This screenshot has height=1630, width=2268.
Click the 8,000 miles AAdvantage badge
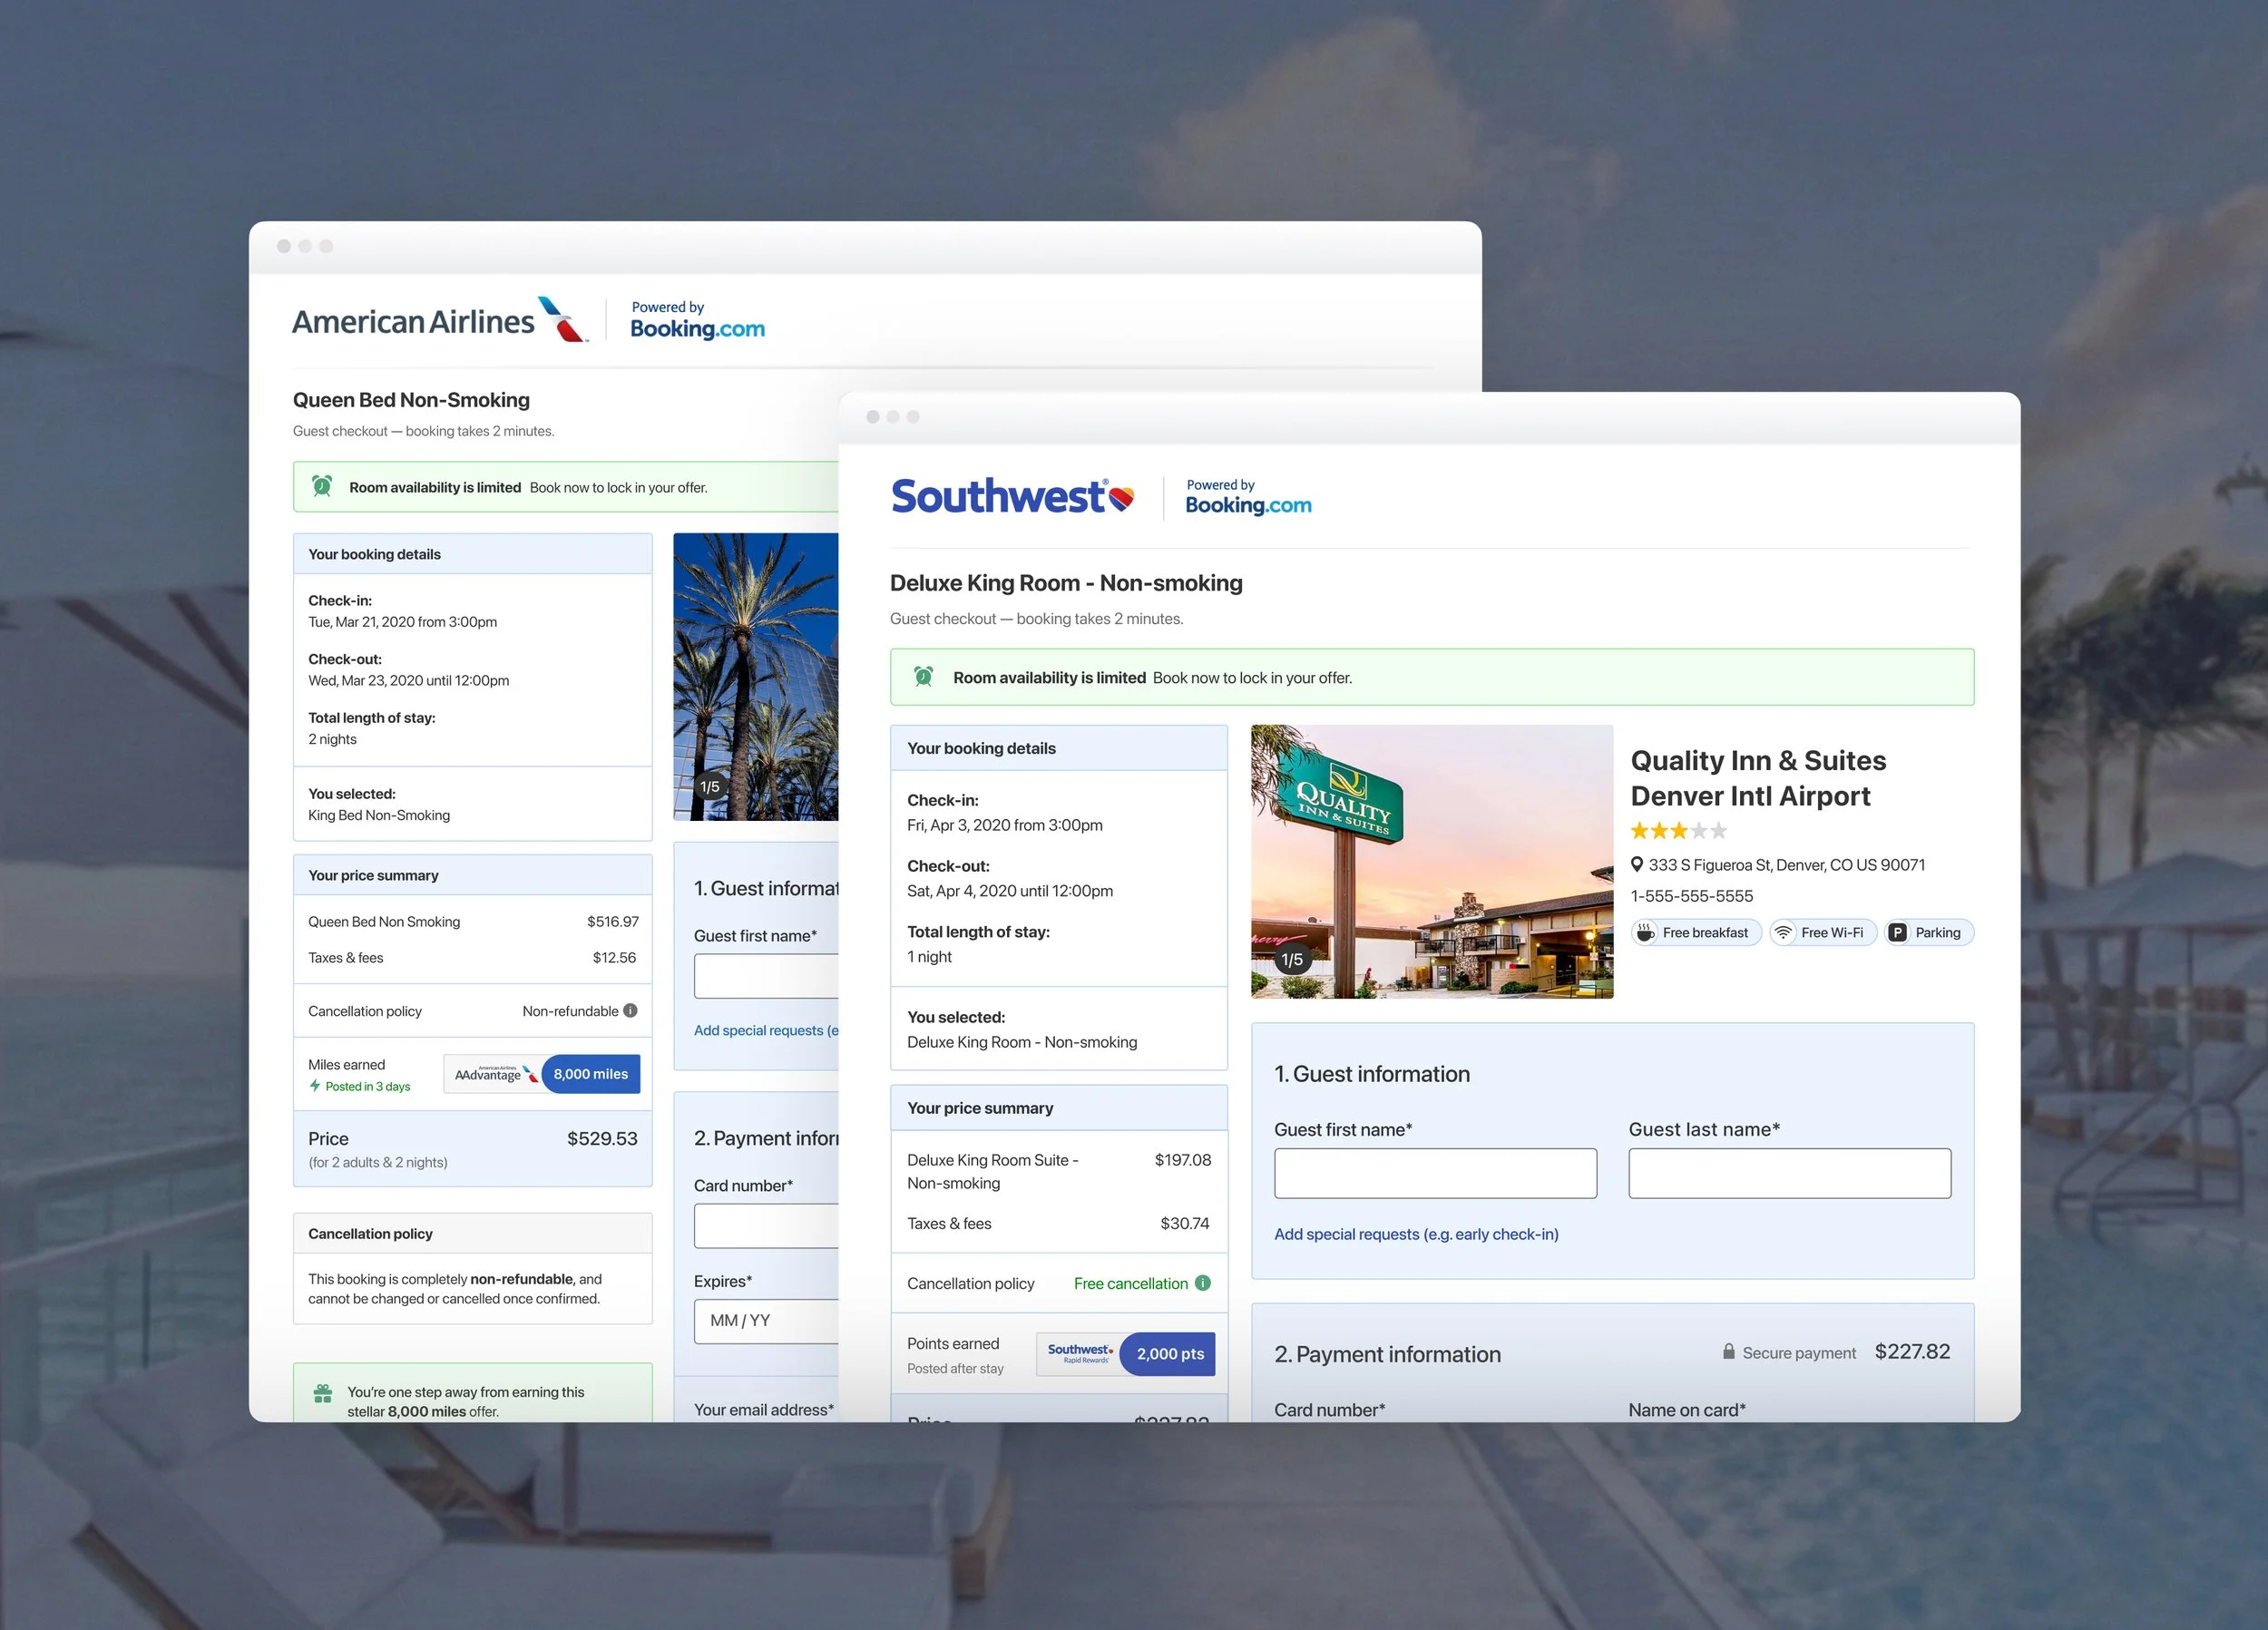click(x=590, y=1074)
